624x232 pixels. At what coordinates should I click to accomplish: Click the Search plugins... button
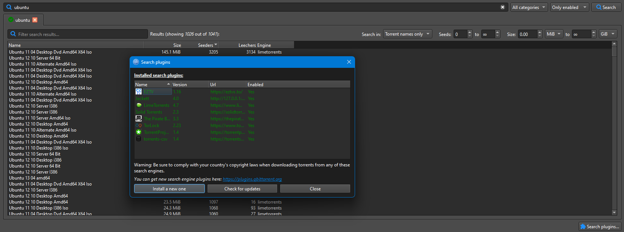600,226
